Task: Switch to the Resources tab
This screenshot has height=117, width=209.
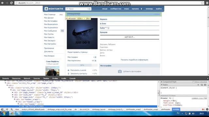Action: pyautogui.click(x=16, y=79)
